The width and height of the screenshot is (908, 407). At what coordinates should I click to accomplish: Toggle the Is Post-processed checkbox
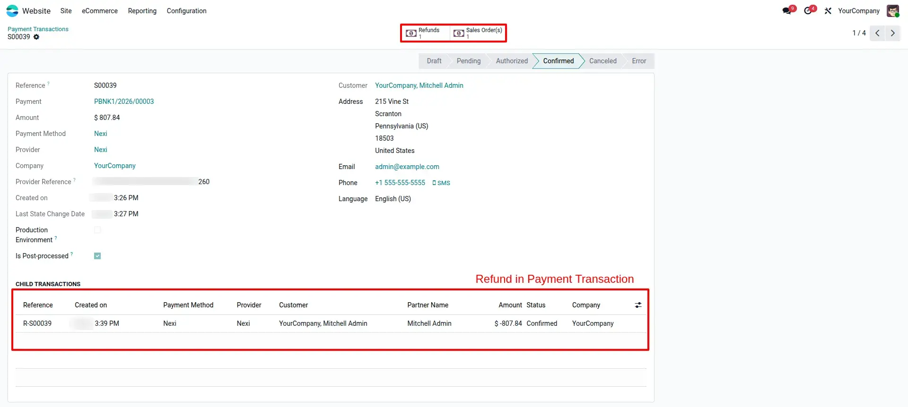pyautogui.click(x=97, y=256)
